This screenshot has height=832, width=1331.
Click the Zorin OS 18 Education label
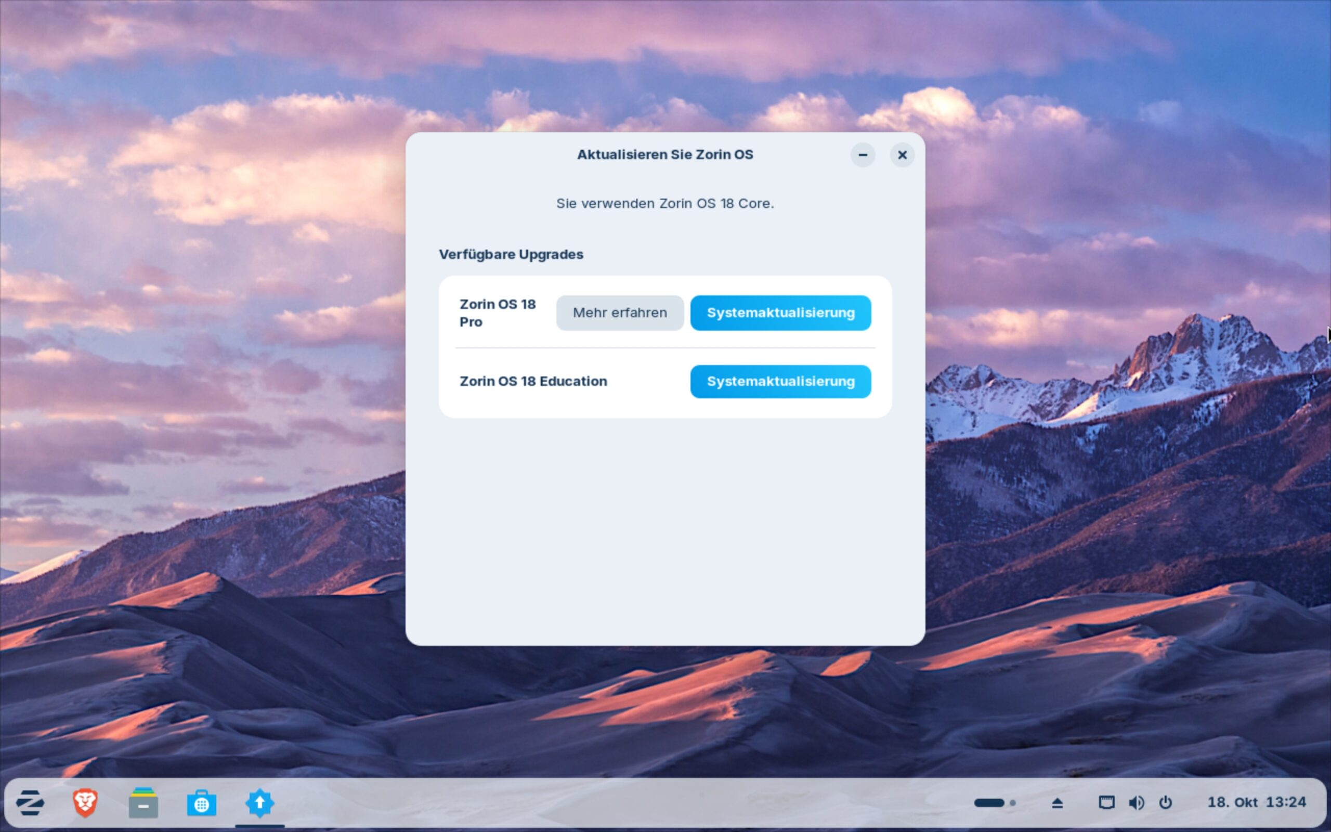[533, 381]
